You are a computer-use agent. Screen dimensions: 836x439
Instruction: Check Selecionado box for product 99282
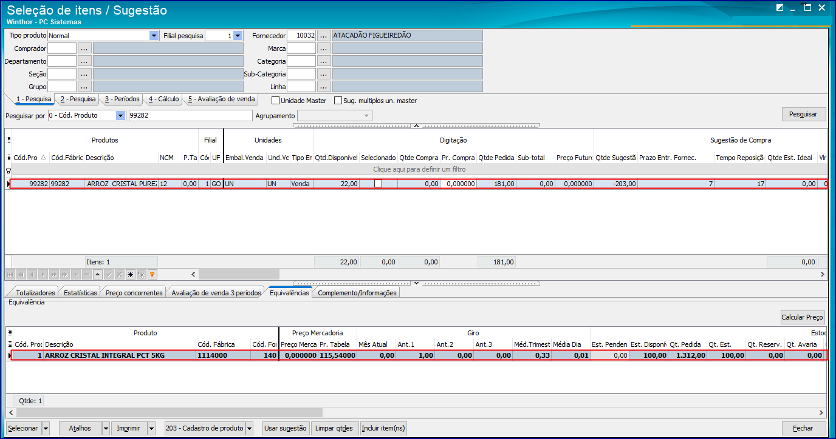378,184
